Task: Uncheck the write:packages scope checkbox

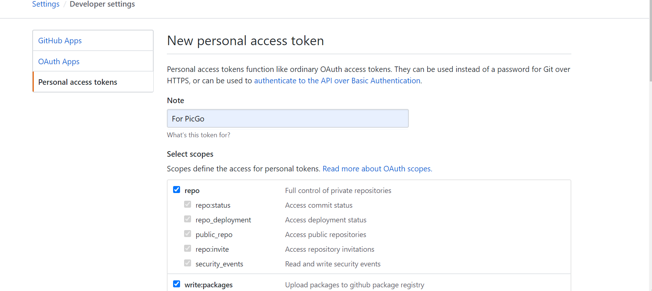Action: pos(177,284)
